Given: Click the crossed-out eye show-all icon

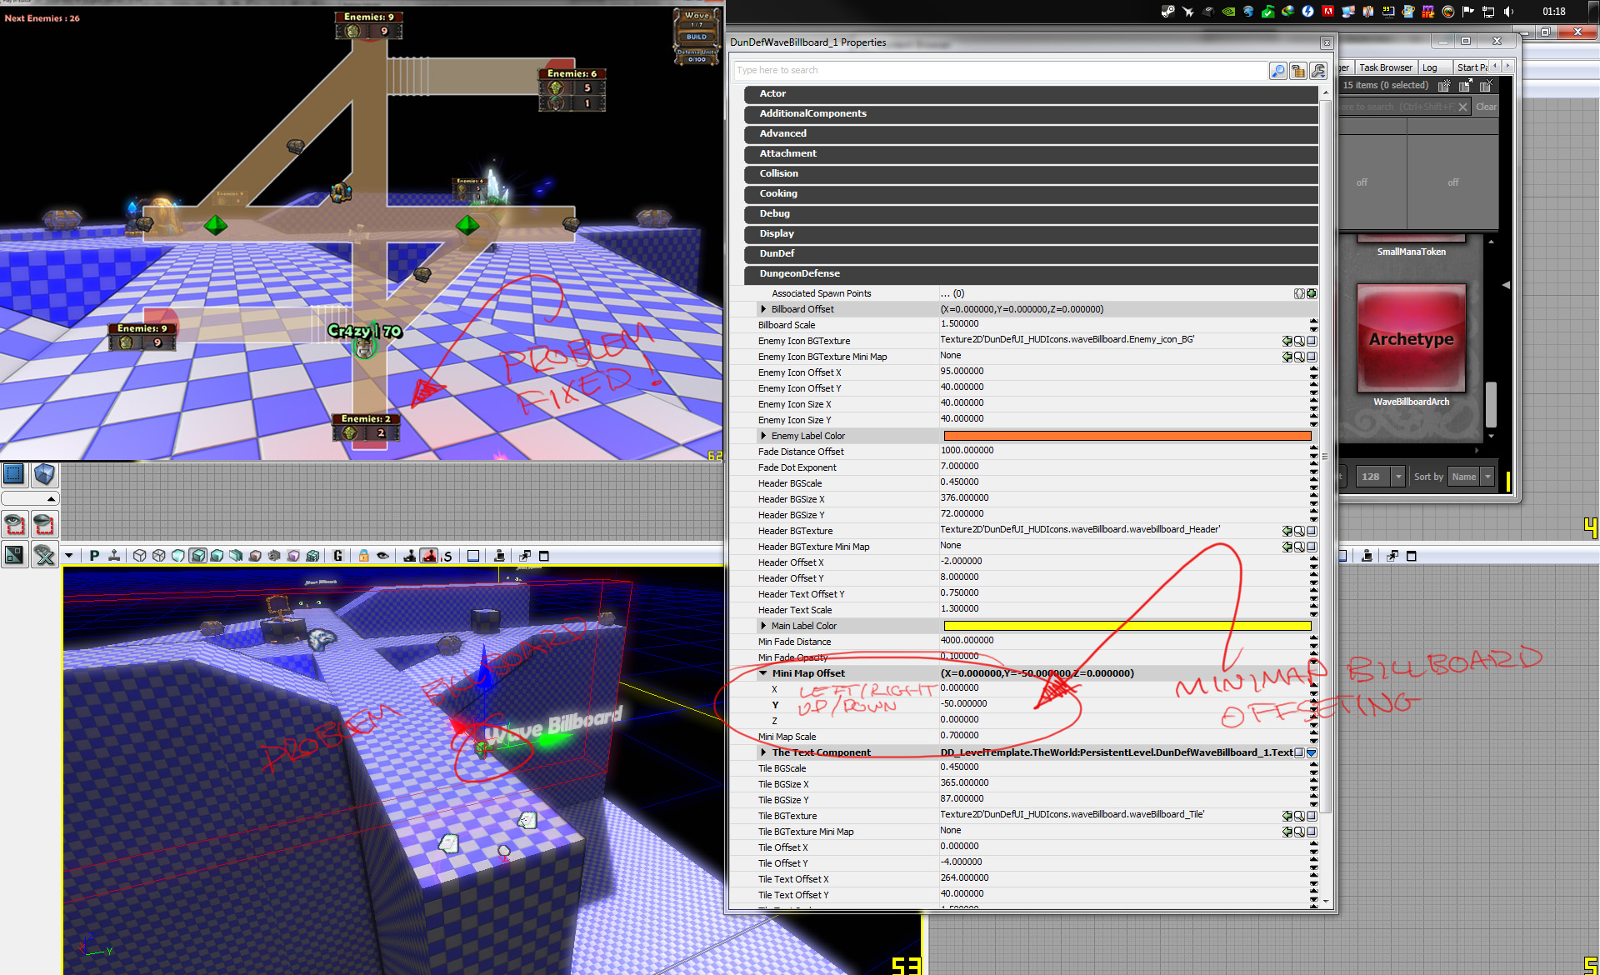Looking at the screenshot, I should point(44,554).
